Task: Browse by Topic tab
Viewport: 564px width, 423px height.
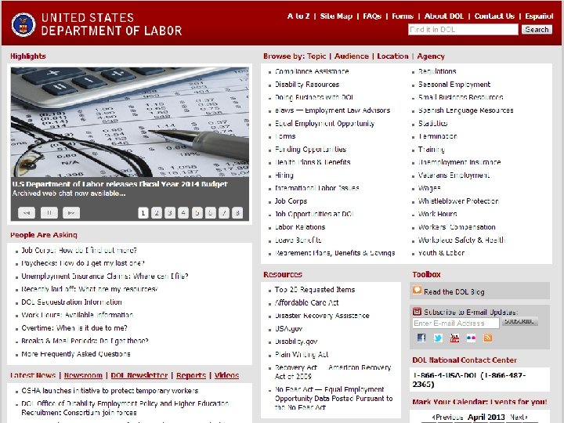Action: pyautogui.click(x=316, y=56)
